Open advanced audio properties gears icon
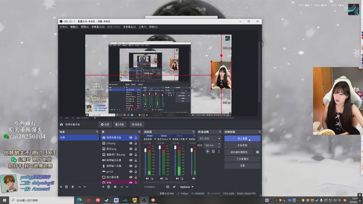Screen dimensions: 363x204 pos(174,187)
